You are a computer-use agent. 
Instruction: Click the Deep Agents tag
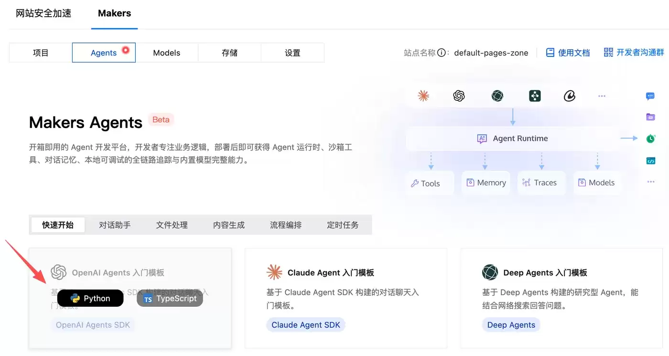pos(511,325)
